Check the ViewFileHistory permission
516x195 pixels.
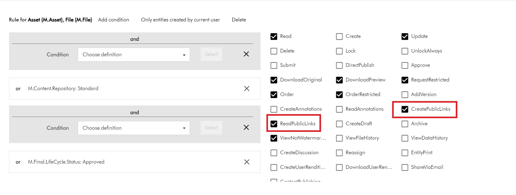click(x=339, y=138)
